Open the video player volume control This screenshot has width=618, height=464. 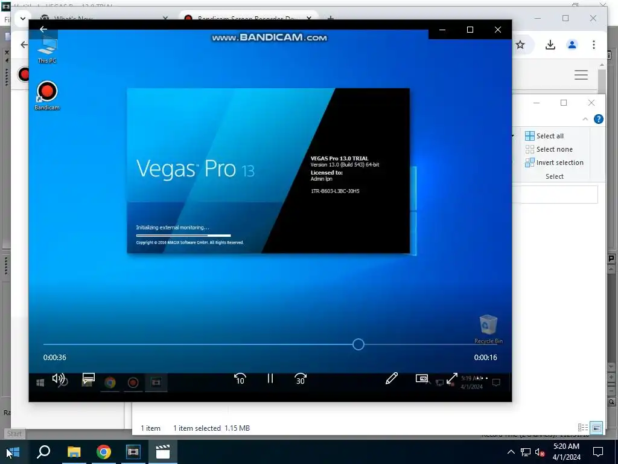59,379
